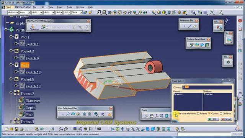This screenshot has width=245, height=138.
Task: Click the Zoom Out magnifier icon
Action: click(137, 129)
